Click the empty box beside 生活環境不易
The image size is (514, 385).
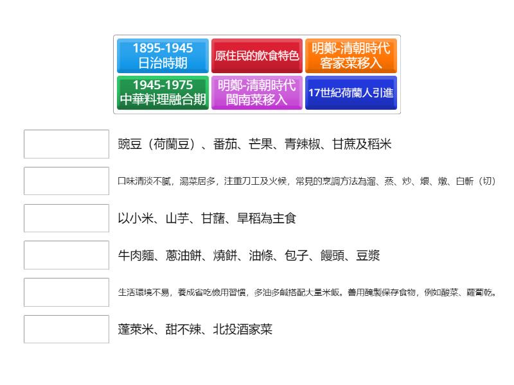67,293
